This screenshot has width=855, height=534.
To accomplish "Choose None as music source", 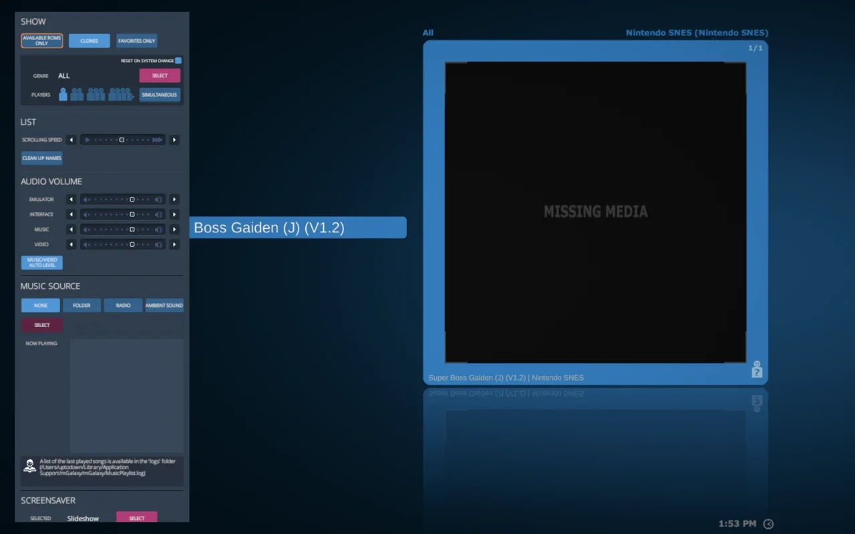I will pos(41,305).
